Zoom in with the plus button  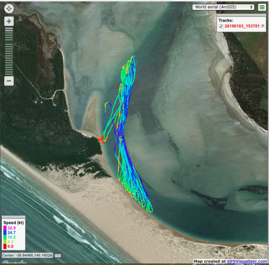(9, 21)
